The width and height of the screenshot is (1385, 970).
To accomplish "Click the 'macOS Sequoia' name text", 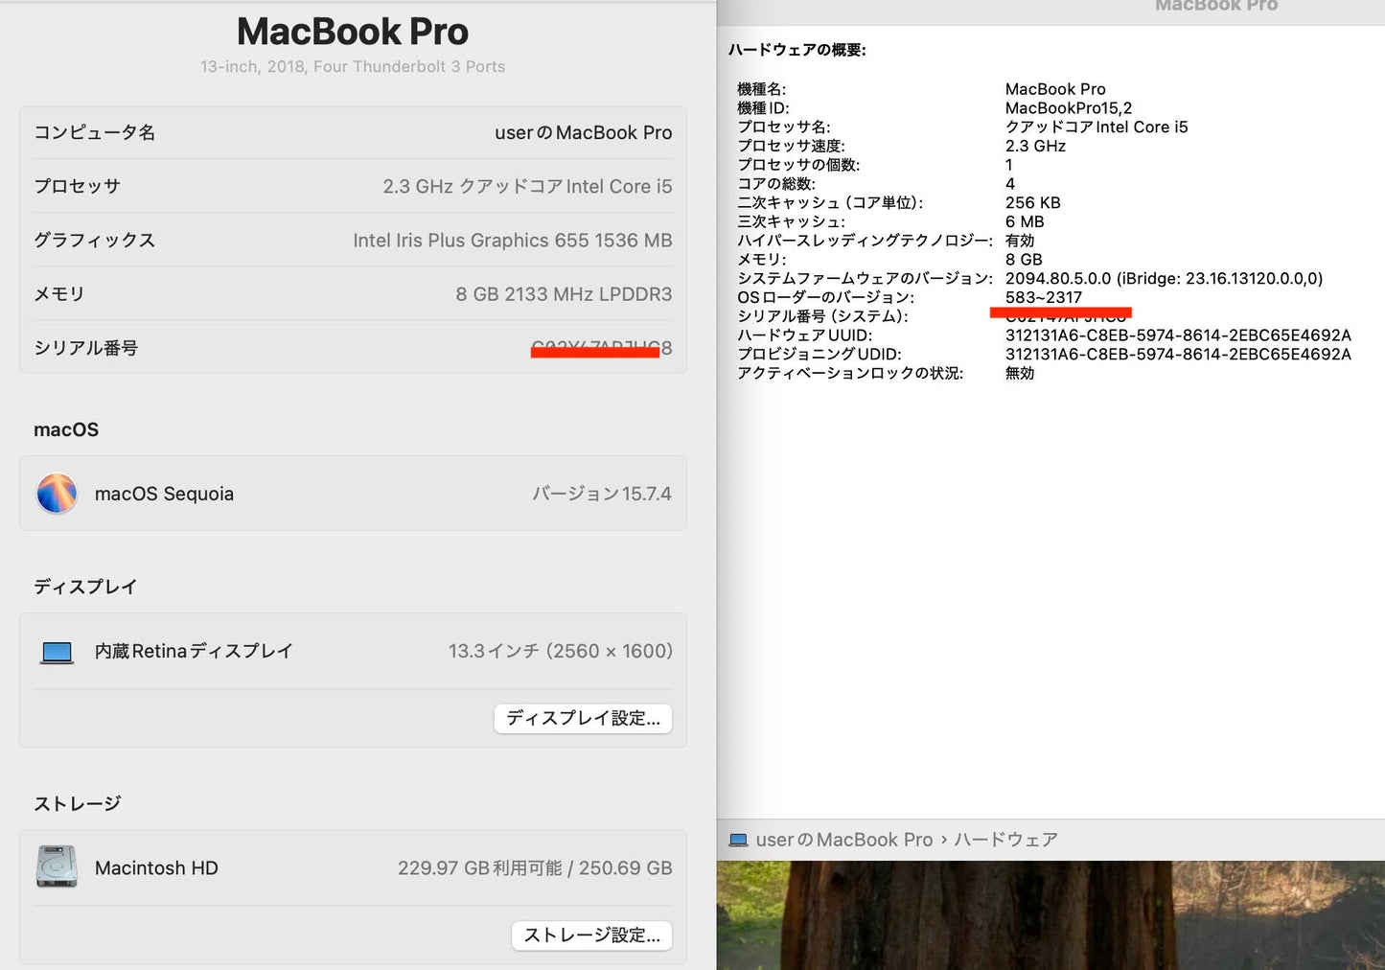I will [x=164, y=494].
